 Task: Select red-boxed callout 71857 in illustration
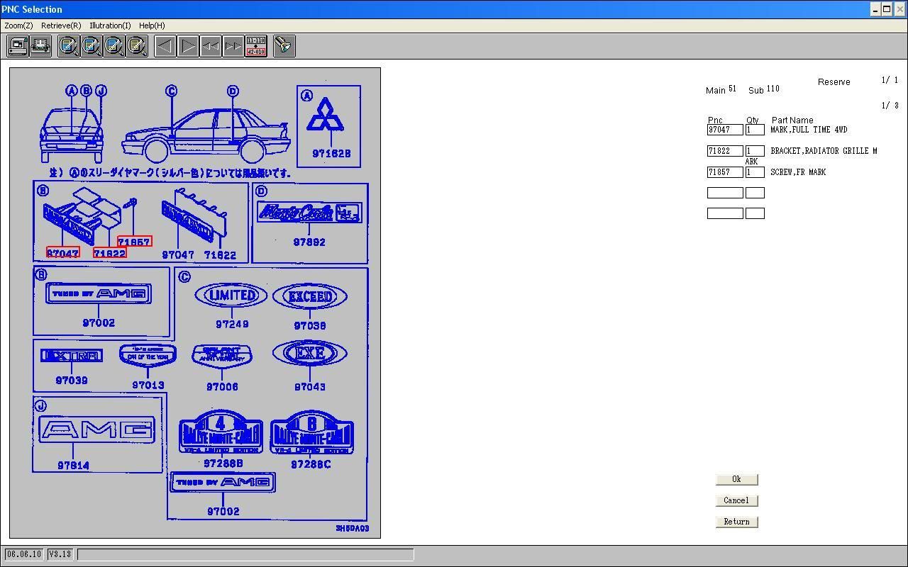click(x=135, y=241)
